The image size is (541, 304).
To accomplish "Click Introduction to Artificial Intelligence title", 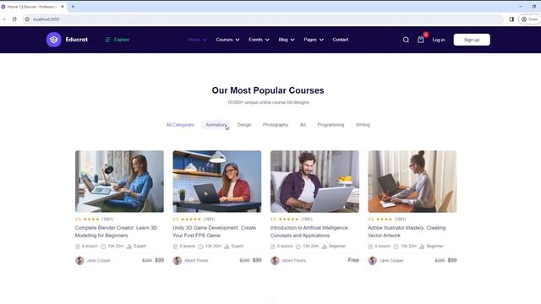I will coord(309,231).
